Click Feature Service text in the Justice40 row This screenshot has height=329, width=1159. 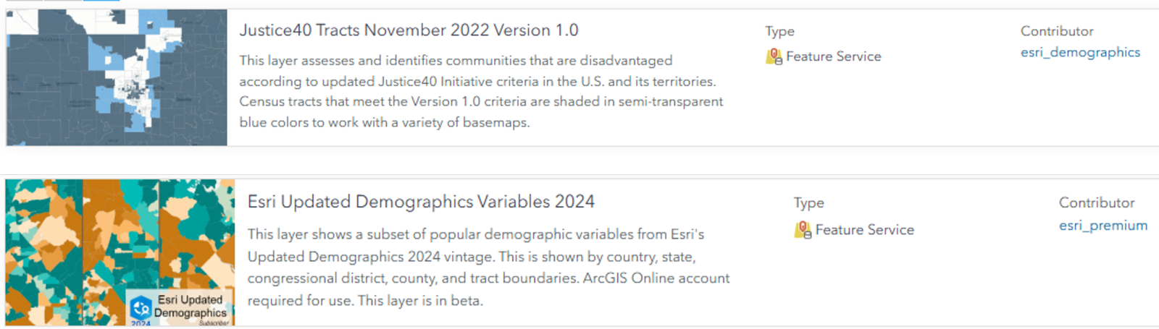[x=833, y=56]
